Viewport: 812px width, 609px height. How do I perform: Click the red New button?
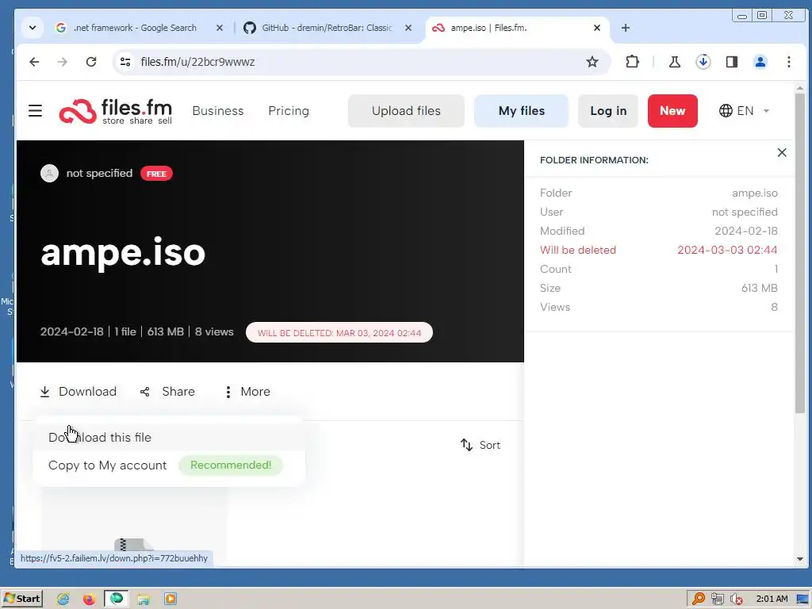(x=672, y=111)
